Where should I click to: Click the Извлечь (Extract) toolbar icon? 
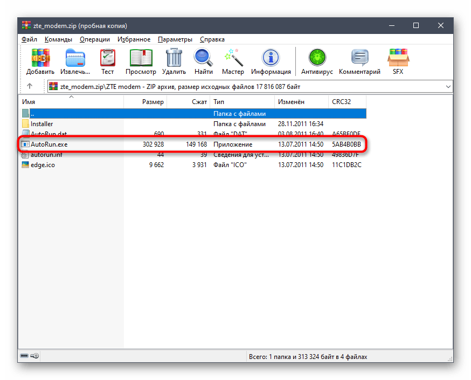coord(75,58)
